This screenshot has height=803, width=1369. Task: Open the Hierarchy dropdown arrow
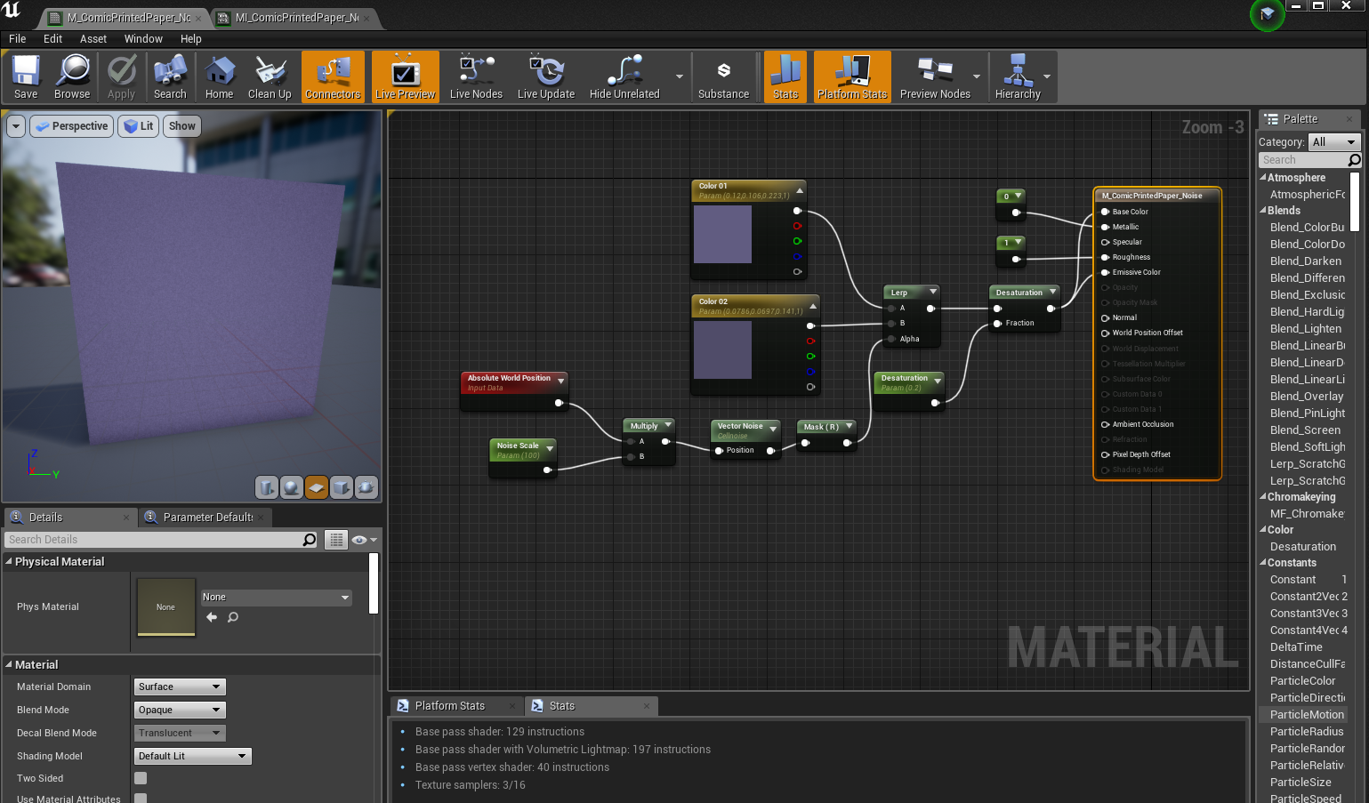(x=1047, y=76)
